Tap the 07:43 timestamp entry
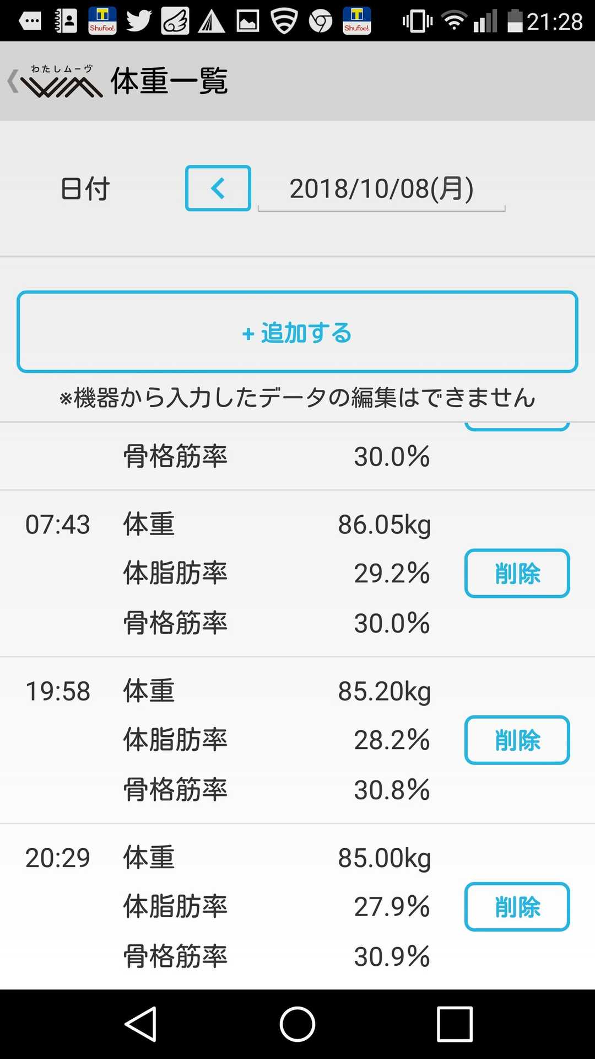Image resolution: width=595 pixels, height=1059 pixels. [x=58, y=525]
